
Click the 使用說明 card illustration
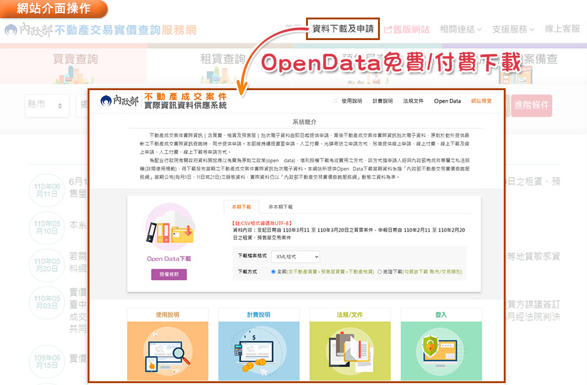[168, 351]
